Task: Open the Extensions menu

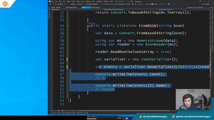Action: [x=99, y=1]
